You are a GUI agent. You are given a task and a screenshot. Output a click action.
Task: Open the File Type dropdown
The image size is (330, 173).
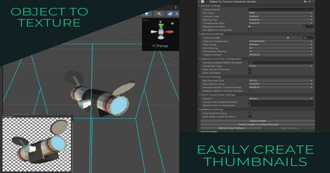pyautogui.click(x=280, y=13)
